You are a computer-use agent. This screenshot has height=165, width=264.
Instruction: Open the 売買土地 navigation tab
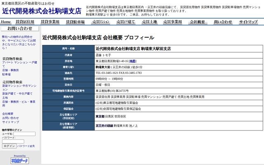(149, 22)
